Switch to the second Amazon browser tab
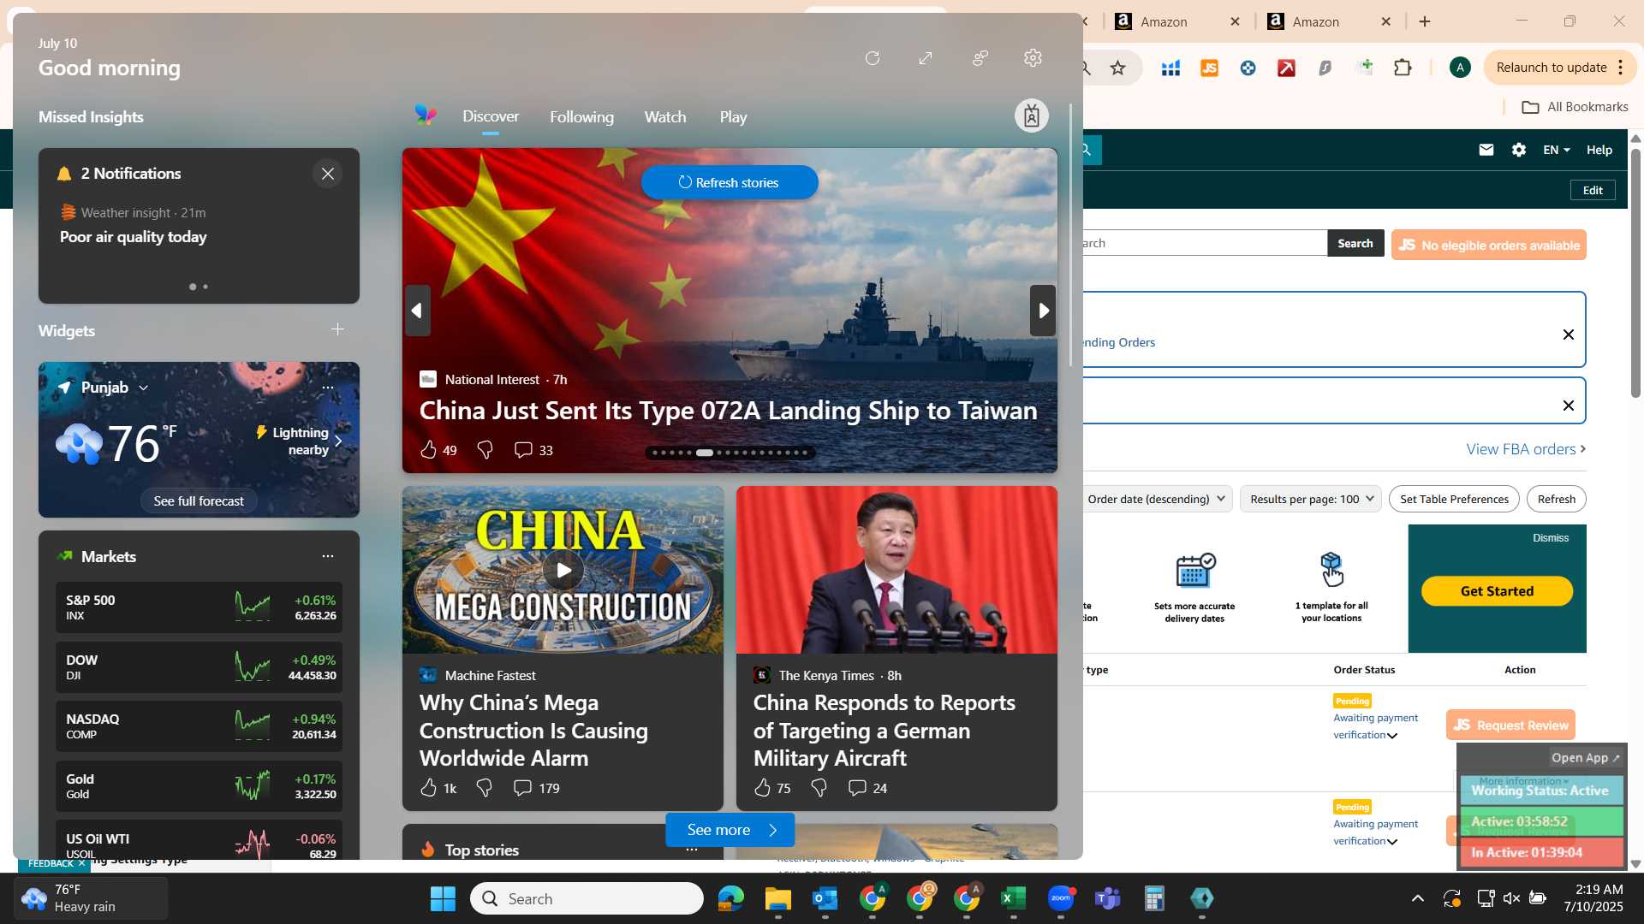 (x=1331, y=22)
